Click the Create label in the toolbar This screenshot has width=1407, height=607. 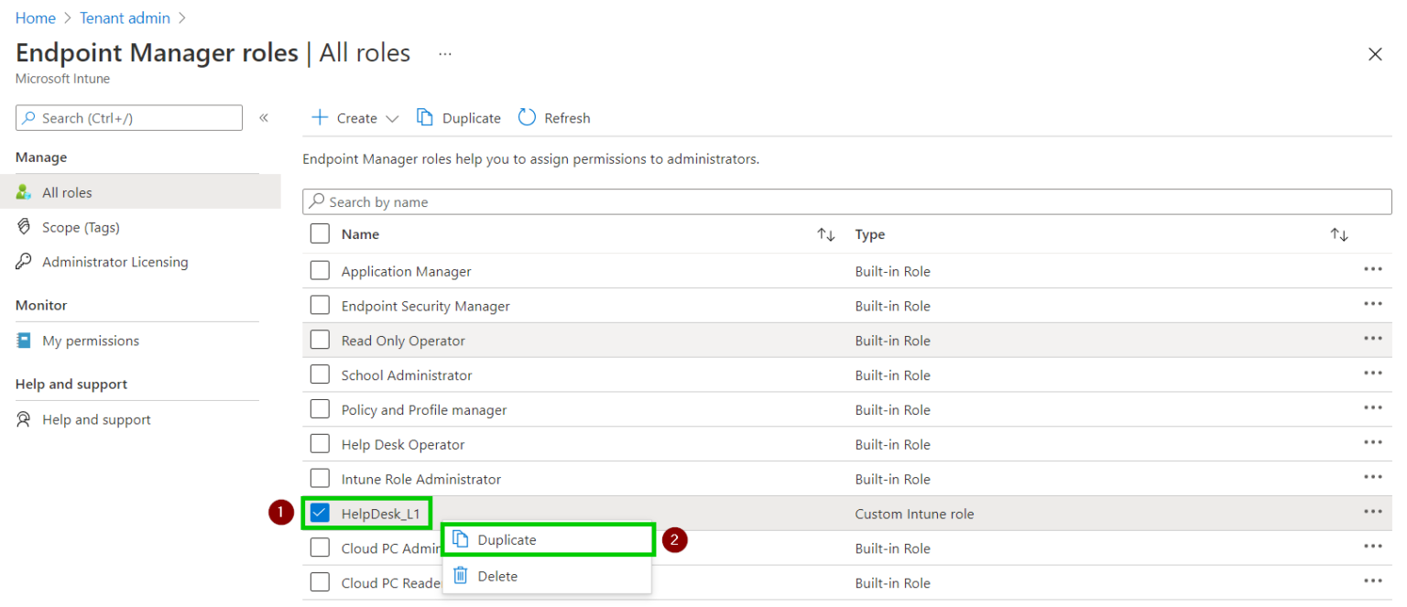(357, 118)
